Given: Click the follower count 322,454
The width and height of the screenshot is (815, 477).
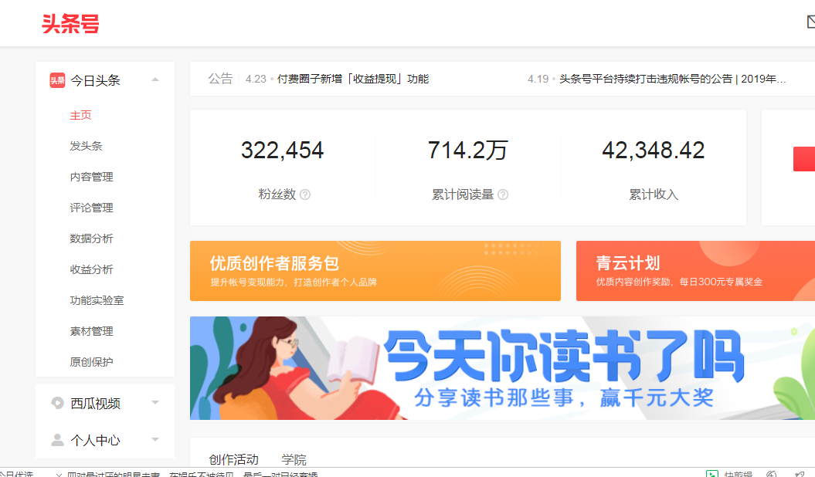Looking at the screenshot, I should (282, 151).
